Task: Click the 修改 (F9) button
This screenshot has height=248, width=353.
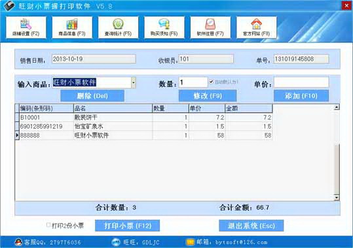Action: pyautogui.click(x=208, y=96)
